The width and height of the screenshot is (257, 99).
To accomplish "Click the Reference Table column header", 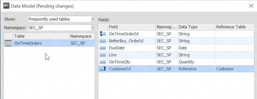I will pyautogui.click(x=235, y=27).
